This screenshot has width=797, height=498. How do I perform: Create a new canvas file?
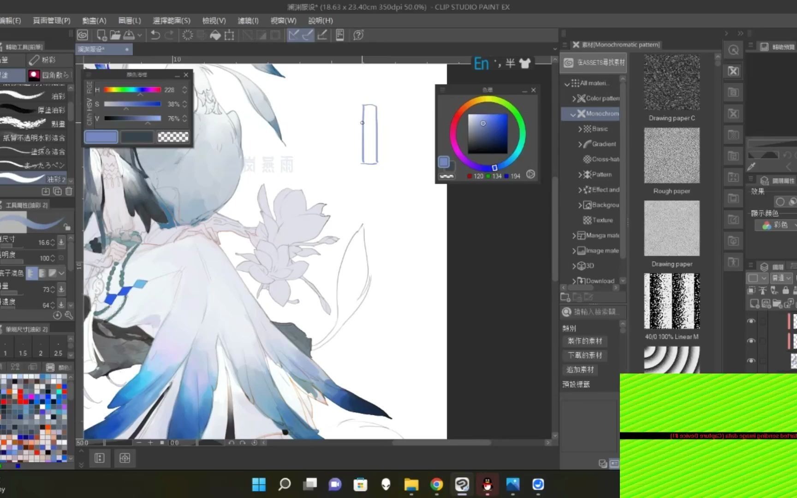pyautogui.click(x=101, y=35)
